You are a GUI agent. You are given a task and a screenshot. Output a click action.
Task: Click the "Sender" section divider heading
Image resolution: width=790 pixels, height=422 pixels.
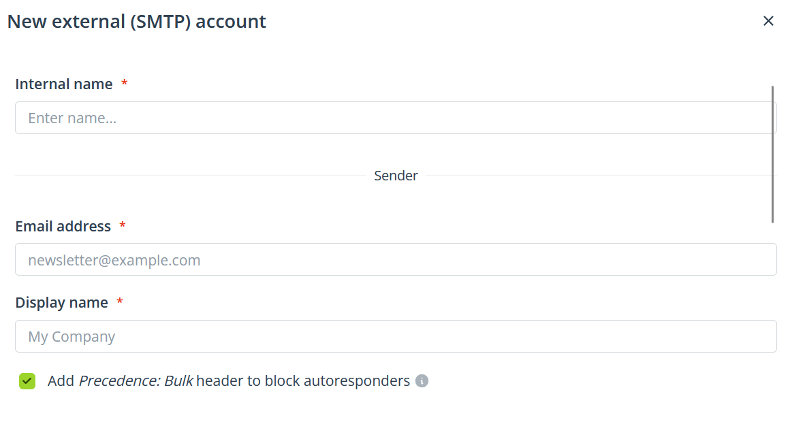[396, 176]
